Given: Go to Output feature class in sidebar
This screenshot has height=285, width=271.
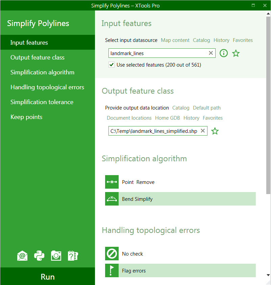Looking at the screenshot, I should click(48, 57).
